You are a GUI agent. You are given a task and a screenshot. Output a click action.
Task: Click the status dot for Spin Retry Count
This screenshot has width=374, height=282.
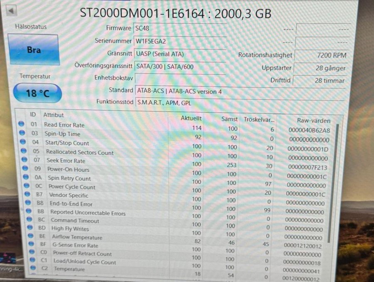click(x=25, y=177)
